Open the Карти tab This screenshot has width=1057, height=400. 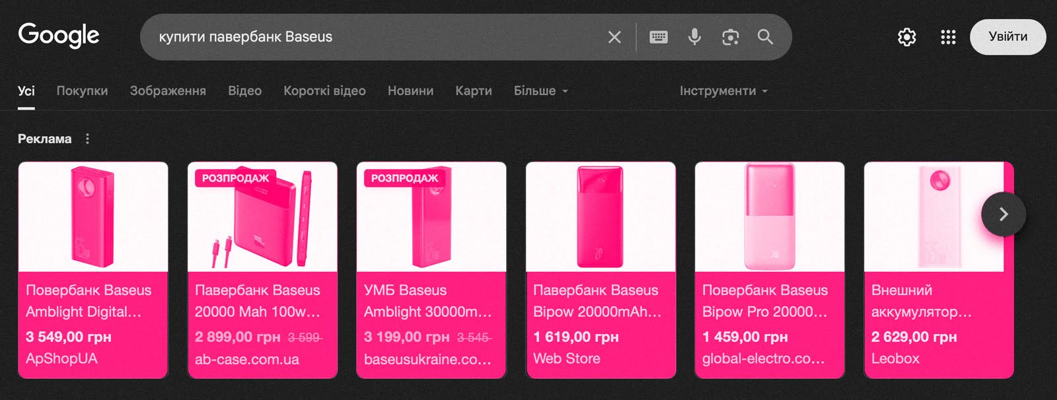474,91
